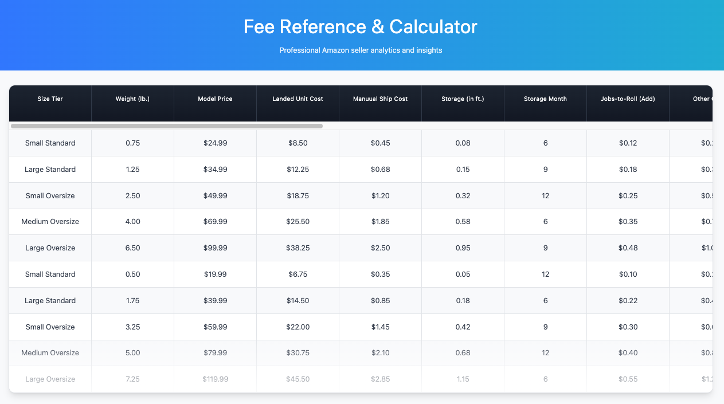Select the $2.50 ship cost cell
The image size is (724, 404).
[x=381, y=248]
